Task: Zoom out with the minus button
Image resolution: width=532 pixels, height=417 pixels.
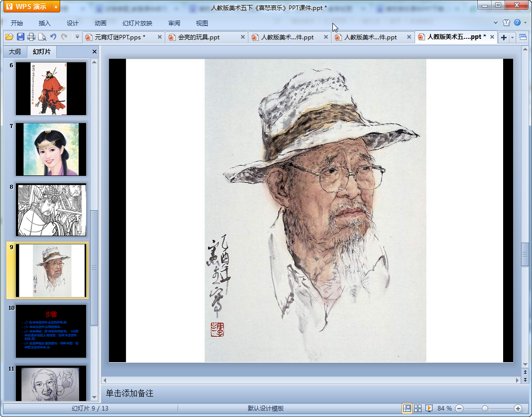Action: 459,408
